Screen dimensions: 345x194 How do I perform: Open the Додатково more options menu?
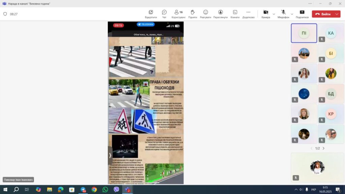[248, 14]
